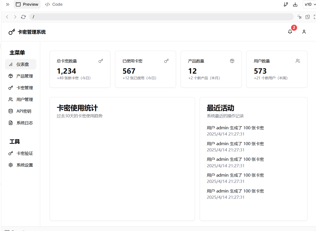Click the key icon on 总卡密数量 card
The width and height of the screenshot is (316, 231).
click(101, 61)
